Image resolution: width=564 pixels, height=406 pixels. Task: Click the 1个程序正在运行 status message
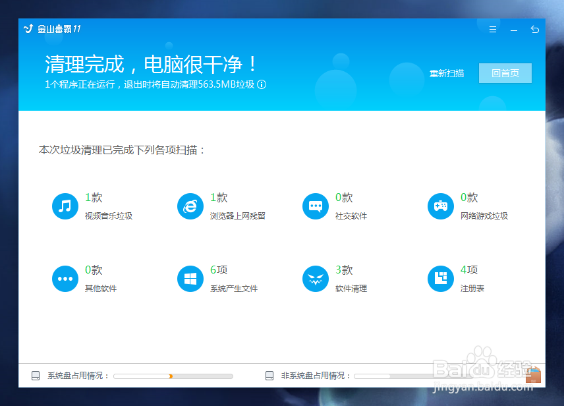[150, 84]
